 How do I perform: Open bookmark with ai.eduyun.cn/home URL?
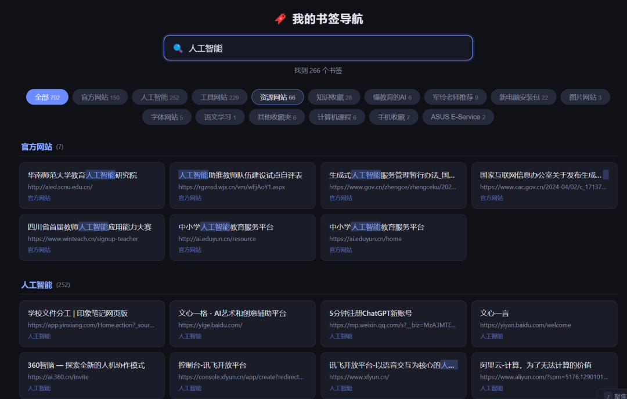tap(394, 238)
